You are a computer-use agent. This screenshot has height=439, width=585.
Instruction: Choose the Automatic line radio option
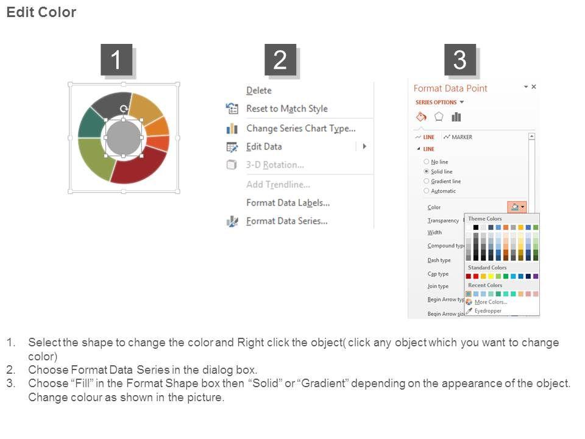click(427, 191)
